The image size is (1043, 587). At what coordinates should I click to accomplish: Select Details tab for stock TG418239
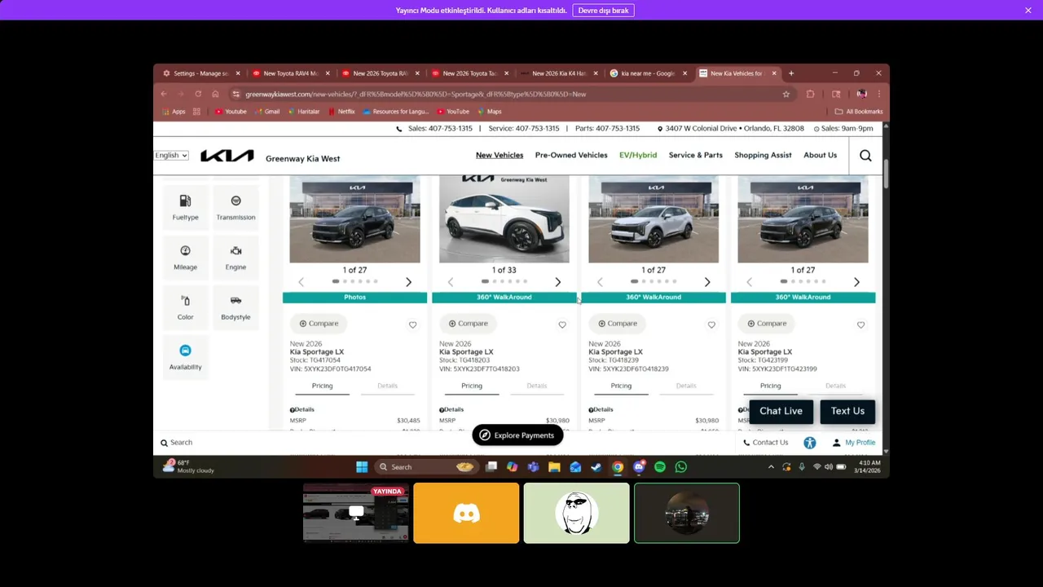[x=686, y=386]
